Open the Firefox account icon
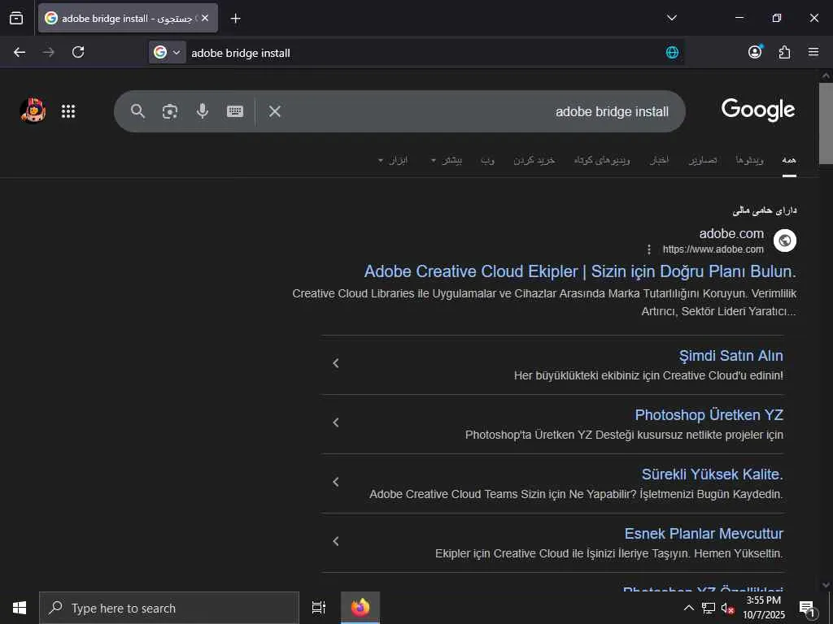 point(755,51)
